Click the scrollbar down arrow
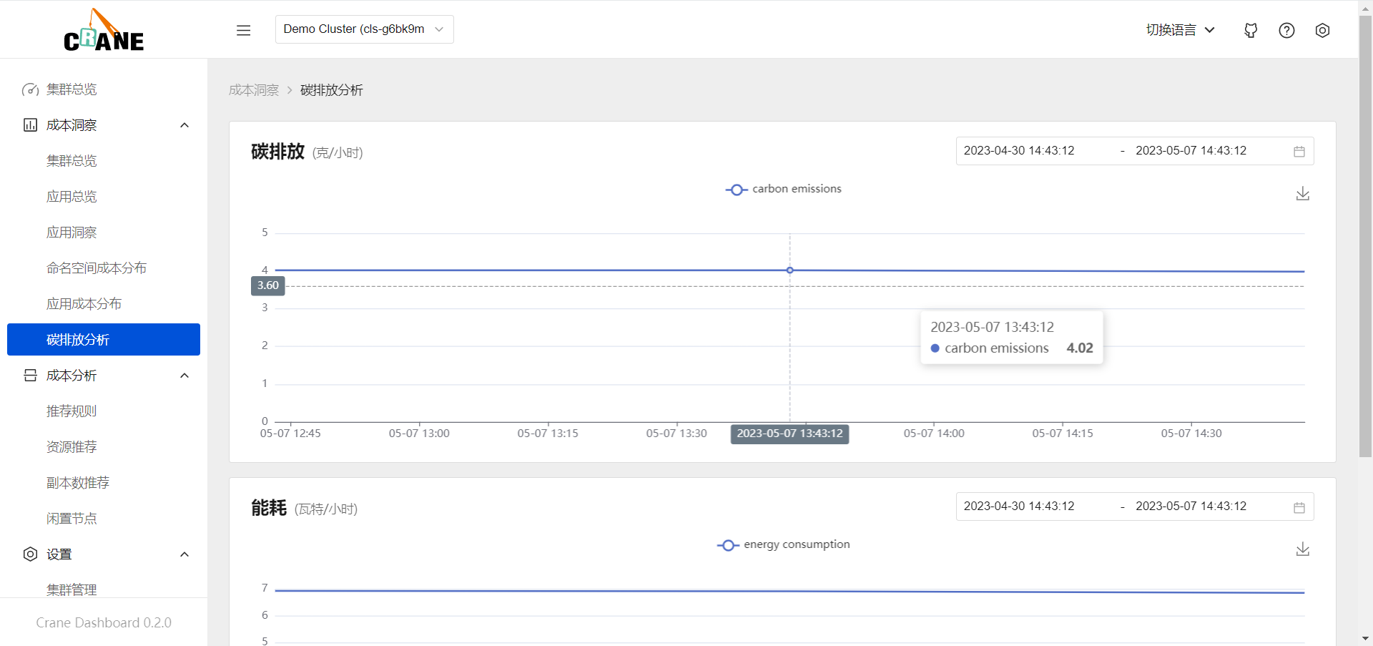Image resolution: width=1373 pixels, height=646 pixels. point(1365,638)
